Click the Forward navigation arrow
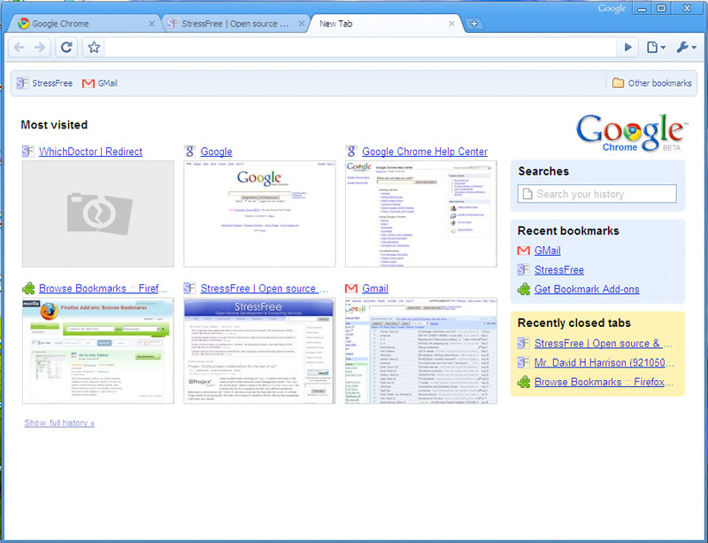The width and height of the screenshot is (708, 543). pyautogui.click(x=40, y=47)
